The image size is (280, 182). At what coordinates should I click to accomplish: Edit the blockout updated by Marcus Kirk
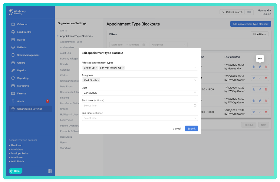(x=260, y=67)
